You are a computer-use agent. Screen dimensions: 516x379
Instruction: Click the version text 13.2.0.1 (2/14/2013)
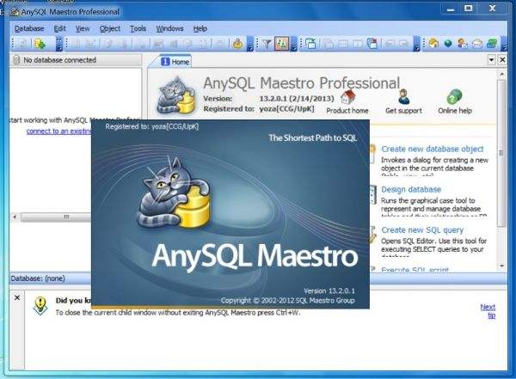pos(297,98)
